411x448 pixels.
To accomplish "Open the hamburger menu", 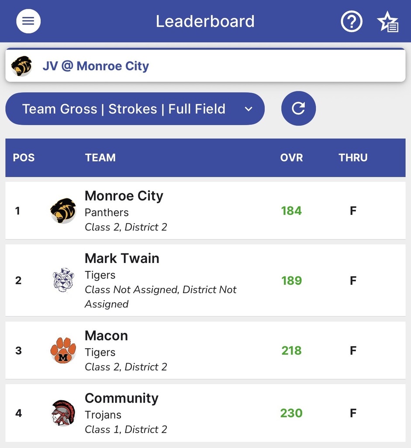I will point(28,21).
